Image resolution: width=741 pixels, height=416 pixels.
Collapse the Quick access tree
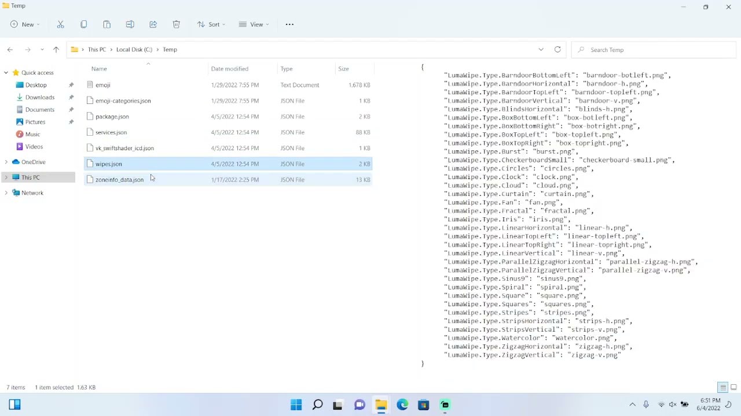[6, 73]
